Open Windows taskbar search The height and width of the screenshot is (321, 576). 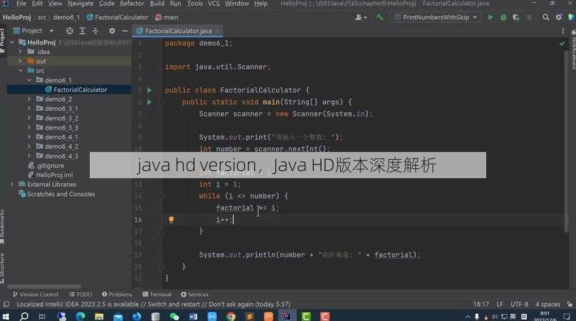coord(24,316)
